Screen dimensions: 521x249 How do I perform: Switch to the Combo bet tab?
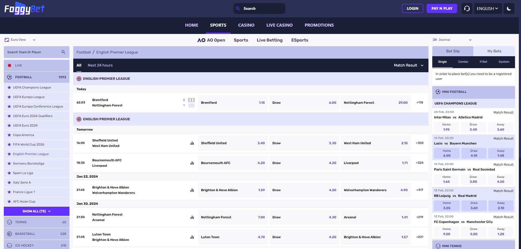pyautogui.click(x=463, y=62)
